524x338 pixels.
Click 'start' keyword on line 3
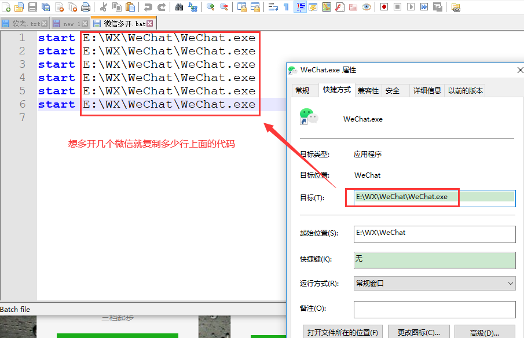pyautogui.click(x=57, y=64)
